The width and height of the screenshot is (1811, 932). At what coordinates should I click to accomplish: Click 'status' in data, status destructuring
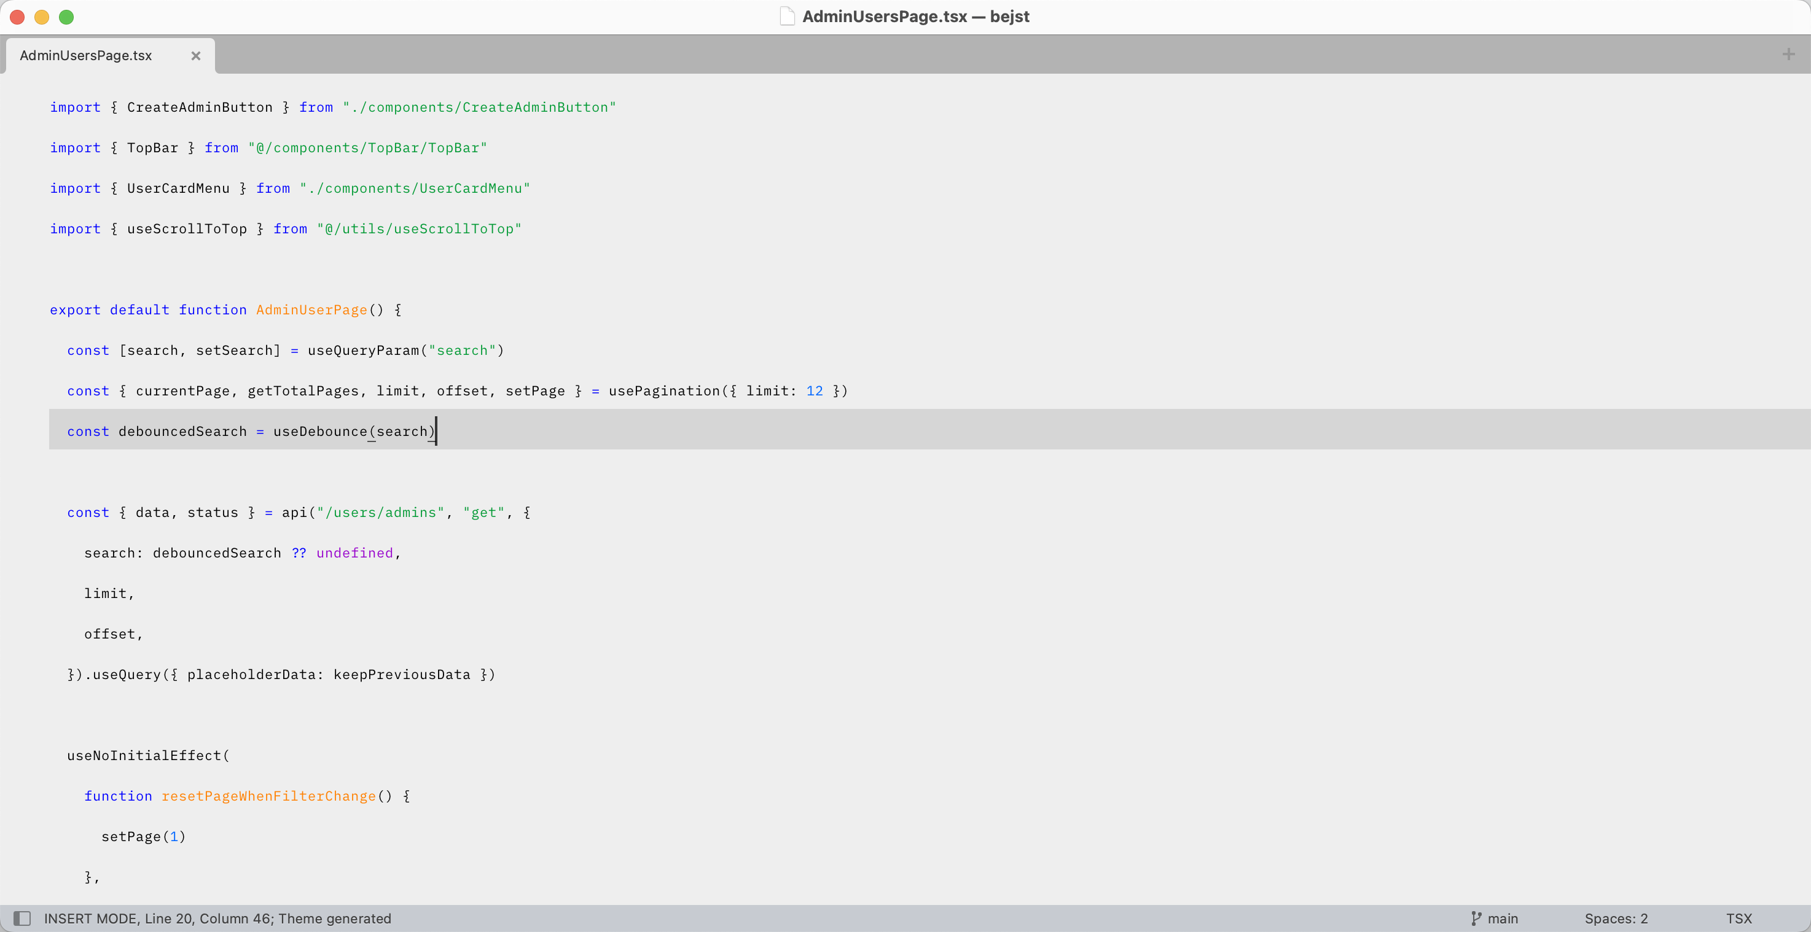point(213,513)
